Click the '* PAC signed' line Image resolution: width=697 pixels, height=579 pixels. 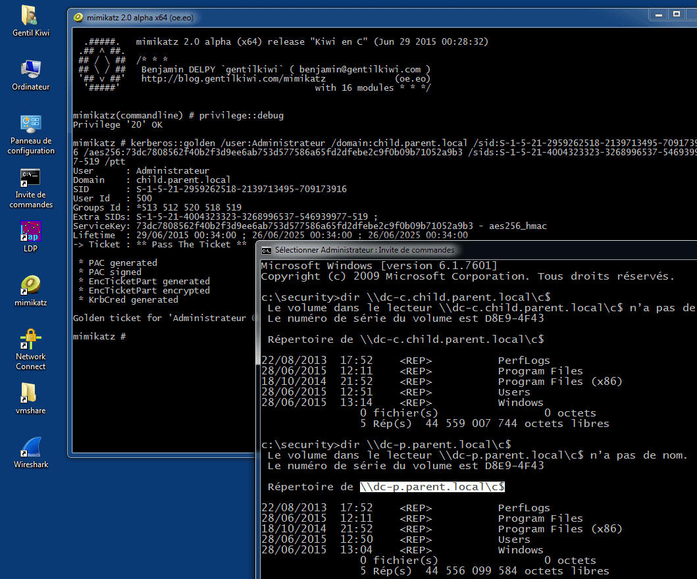[109, 272]
